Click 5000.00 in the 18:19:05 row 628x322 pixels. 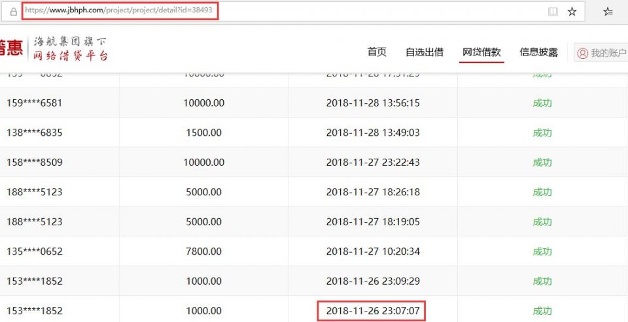click(204, 221)
